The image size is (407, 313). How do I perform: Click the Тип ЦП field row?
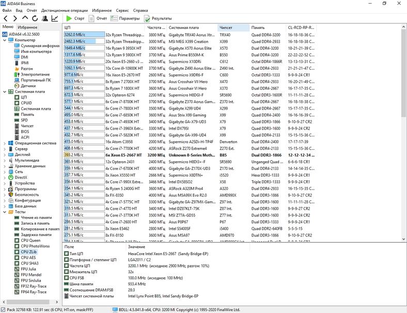click(156, 254)
